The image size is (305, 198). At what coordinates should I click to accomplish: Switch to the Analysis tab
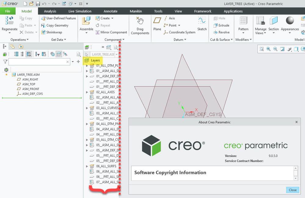tap(50, 11)
